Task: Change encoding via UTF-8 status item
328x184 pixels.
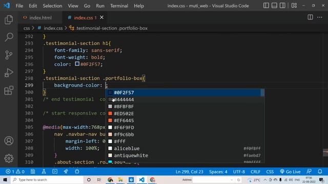Action: tap(239, 172)
